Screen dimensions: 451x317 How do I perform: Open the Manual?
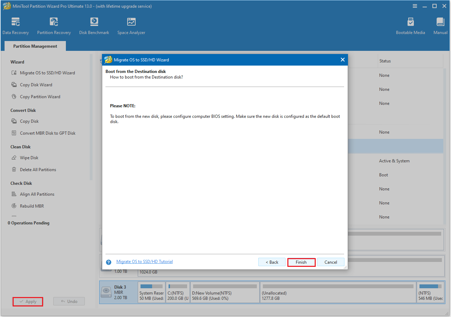440,25
